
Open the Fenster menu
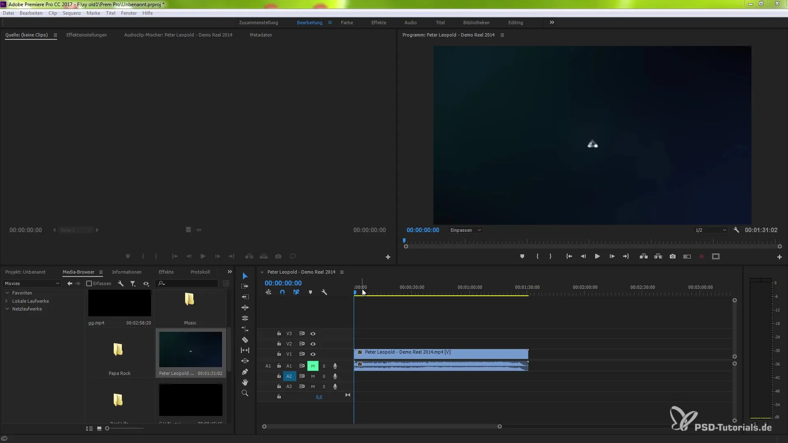pos(129,13)
